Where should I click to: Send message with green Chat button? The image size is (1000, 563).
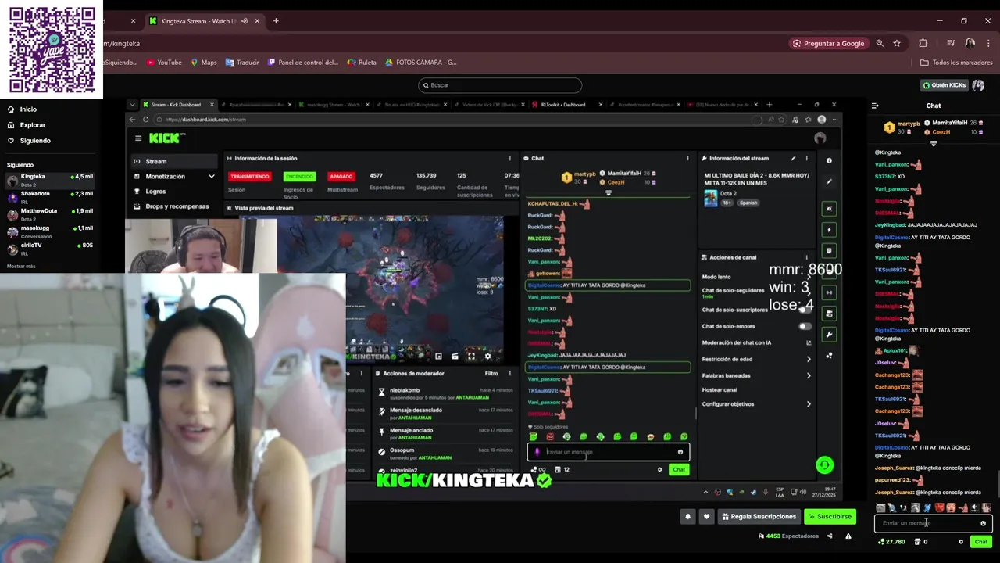coord(981,542)
